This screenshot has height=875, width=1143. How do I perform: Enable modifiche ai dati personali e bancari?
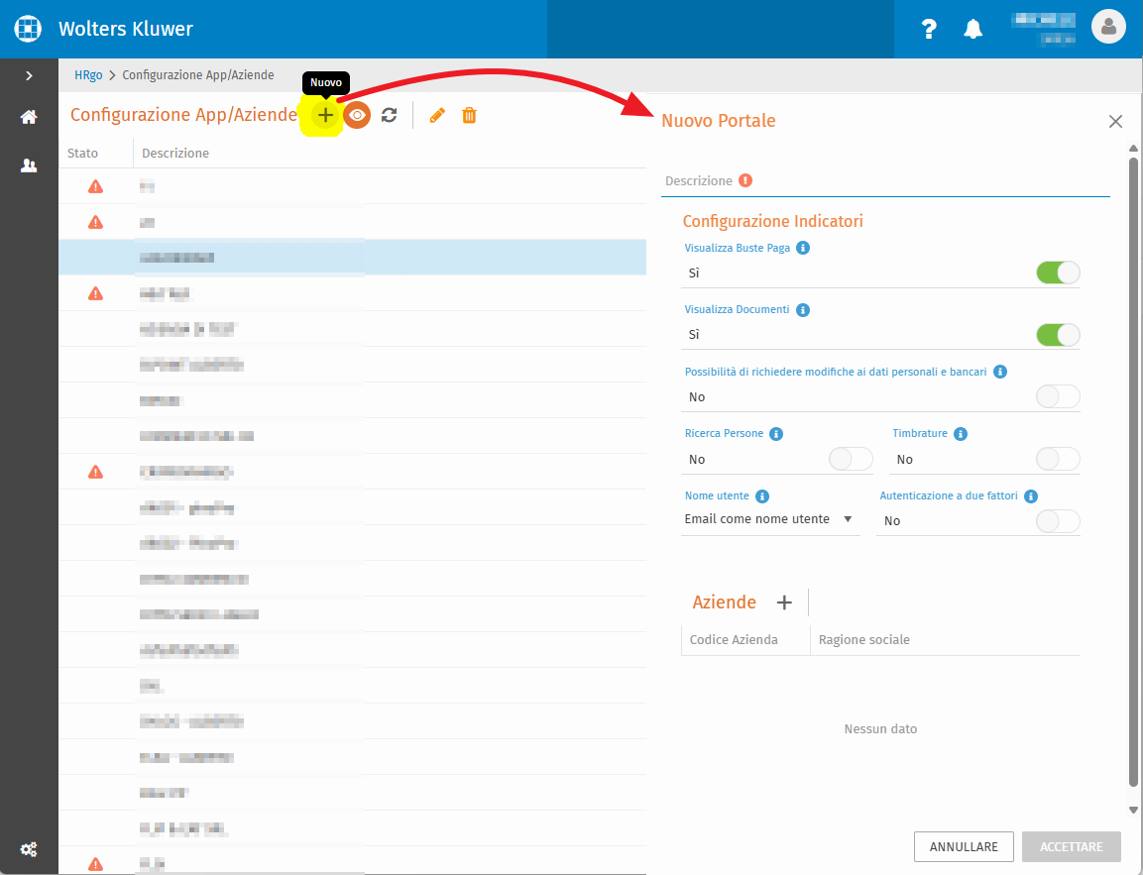(x=1058, y=396)
